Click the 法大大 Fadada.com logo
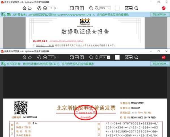The image size is (170, 137). pos(85,22)
